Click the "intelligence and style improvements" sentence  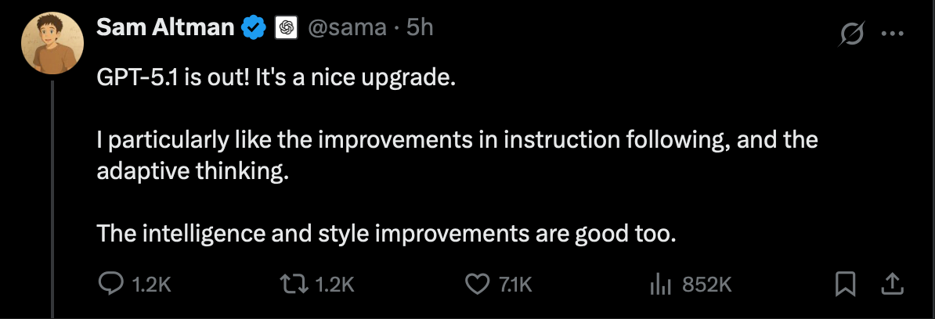(385, 233)
